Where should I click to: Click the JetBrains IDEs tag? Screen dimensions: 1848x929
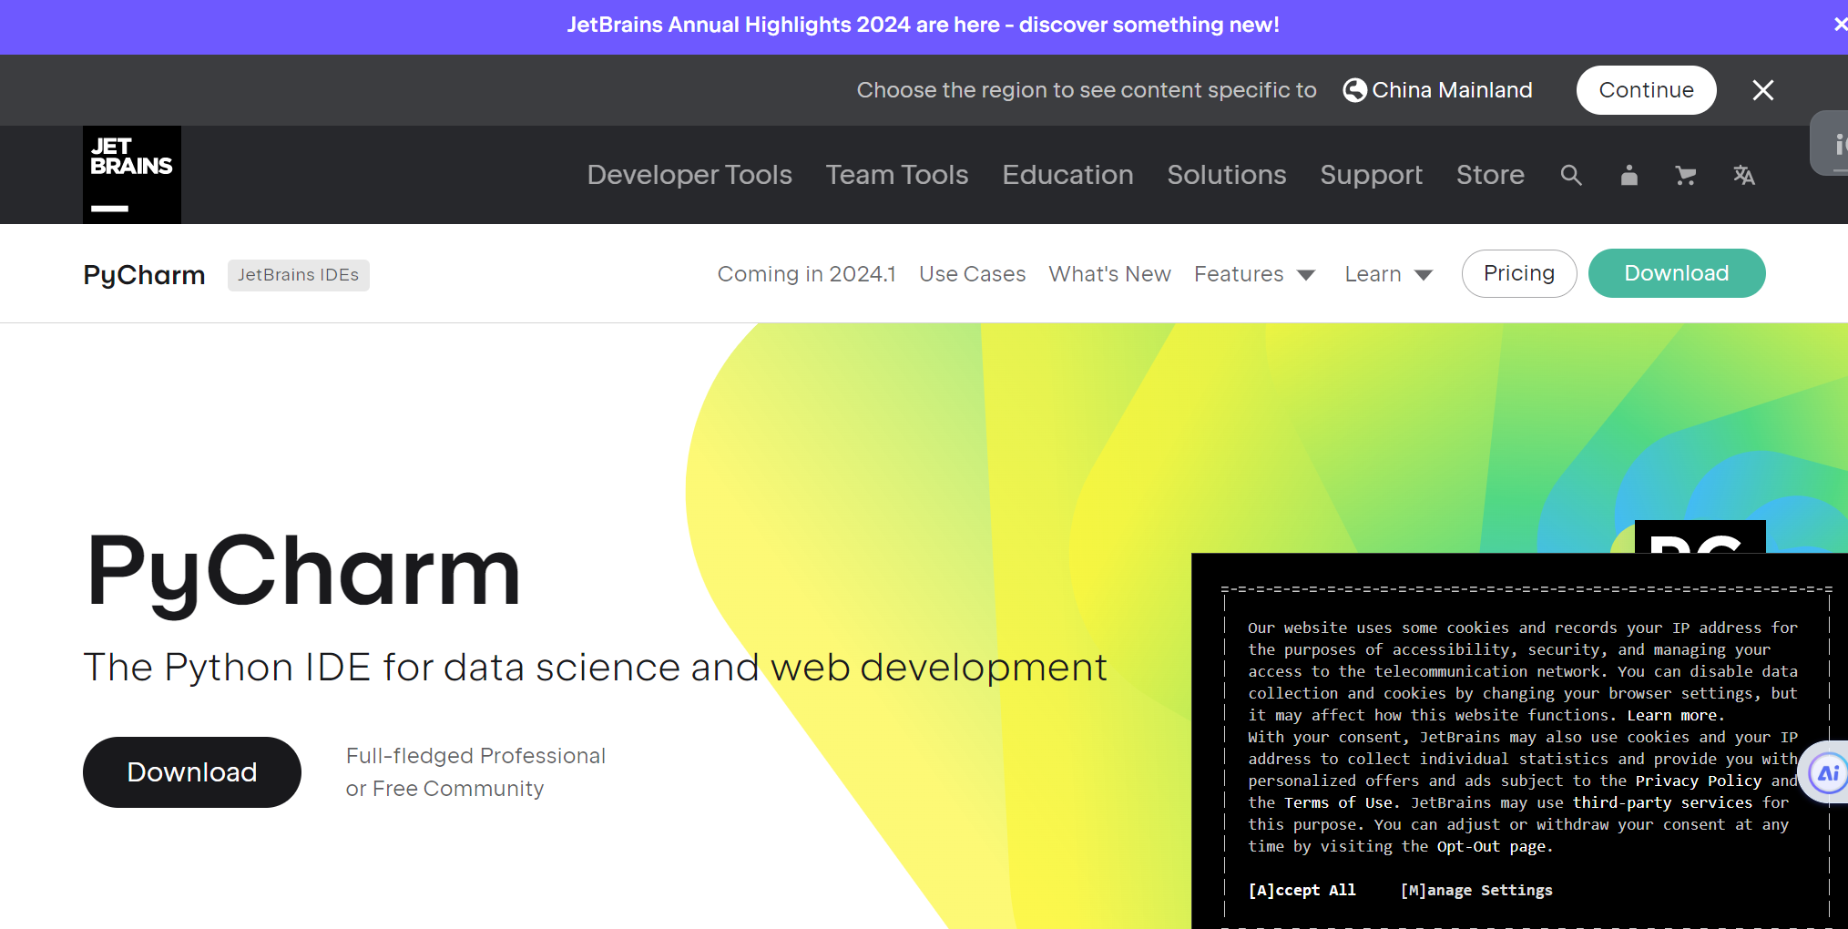point(299,275)
